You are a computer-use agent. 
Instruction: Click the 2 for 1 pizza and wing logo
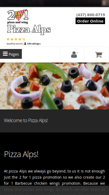point(18,16)
